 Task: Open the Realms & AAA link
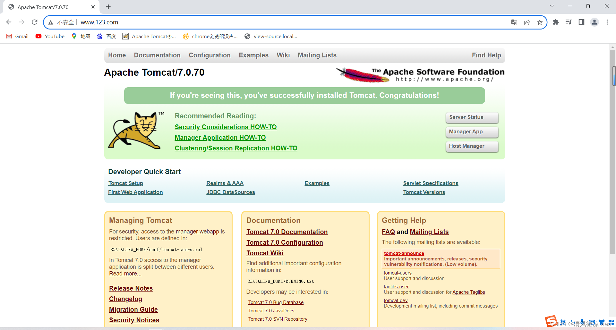click(x=225, y=183)
